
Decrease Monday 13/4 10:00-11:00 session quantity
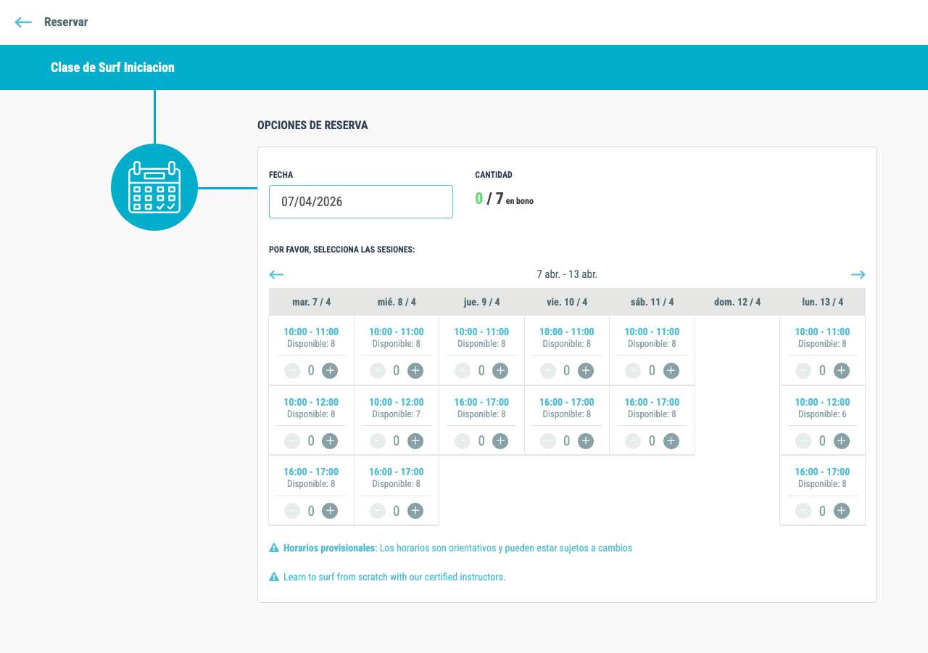coord(803,371)
